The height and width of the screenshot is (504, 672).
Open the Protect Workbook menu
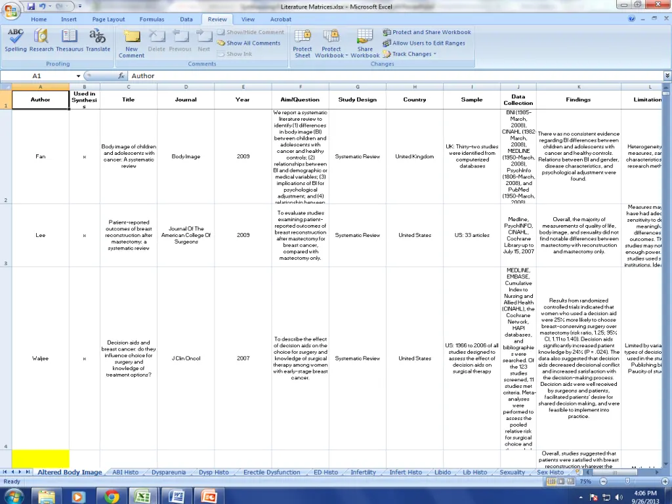pyautogui.click(x=331, y=43)
